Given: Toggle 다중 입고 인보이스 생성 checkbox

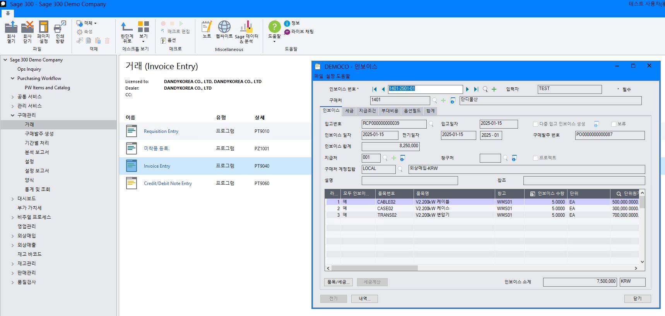Looking at the screenshot, I should 535,124.
